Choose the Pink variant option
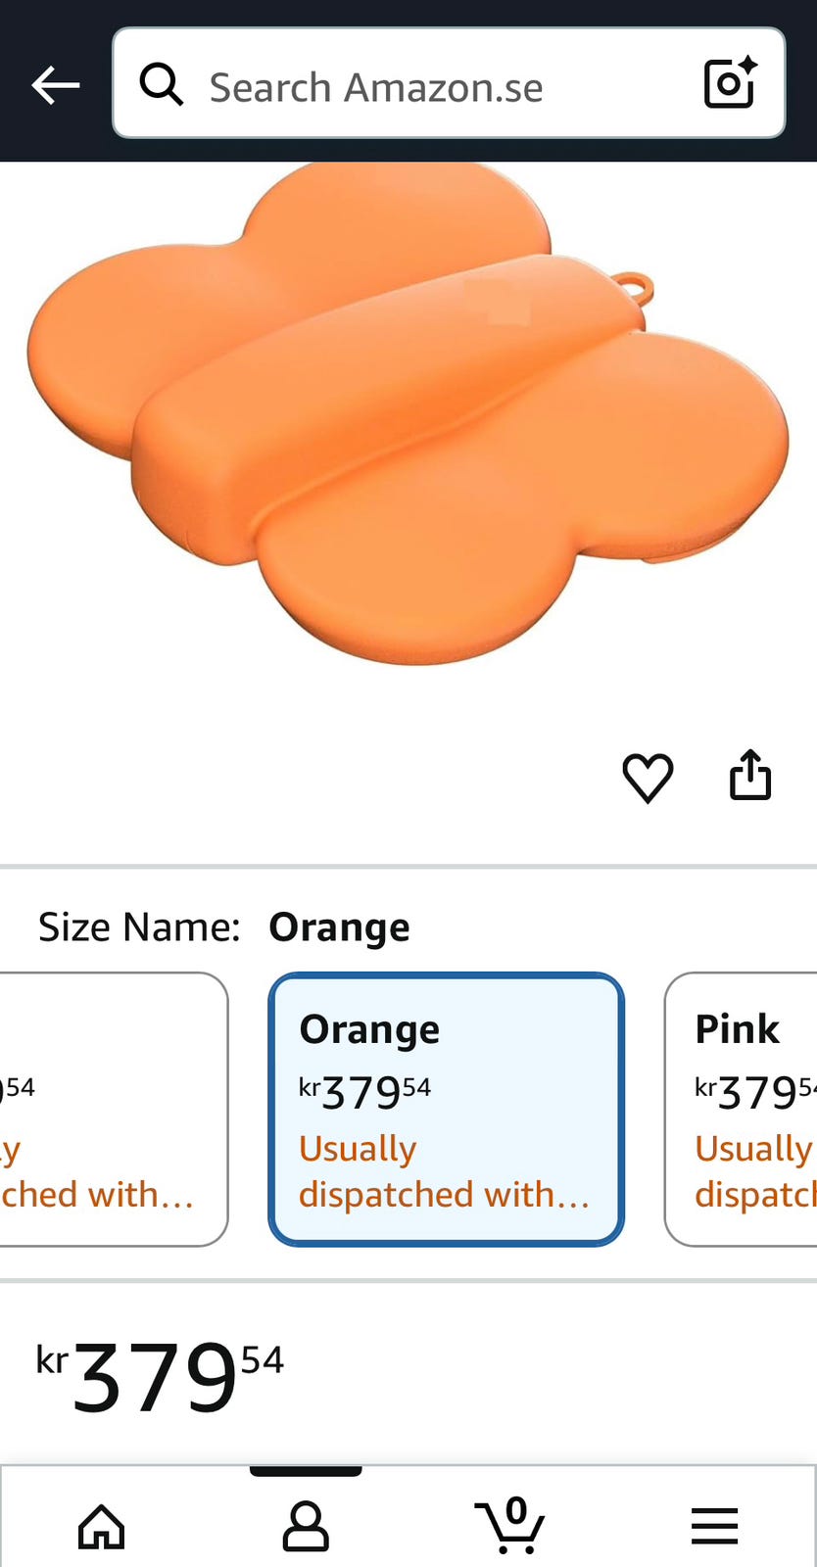Screen dimensions: 817x1567 click(x=743, y=1109)
